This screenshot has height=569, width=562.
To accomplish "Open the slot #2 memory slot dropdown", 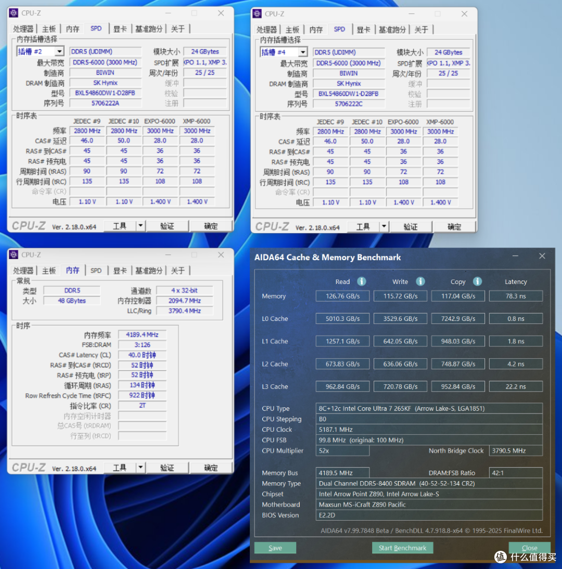I will tap(59, 51).
